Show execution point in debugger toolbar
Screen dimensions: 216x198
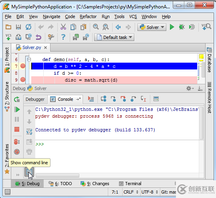pyautogui.click(x=91, y=99)
